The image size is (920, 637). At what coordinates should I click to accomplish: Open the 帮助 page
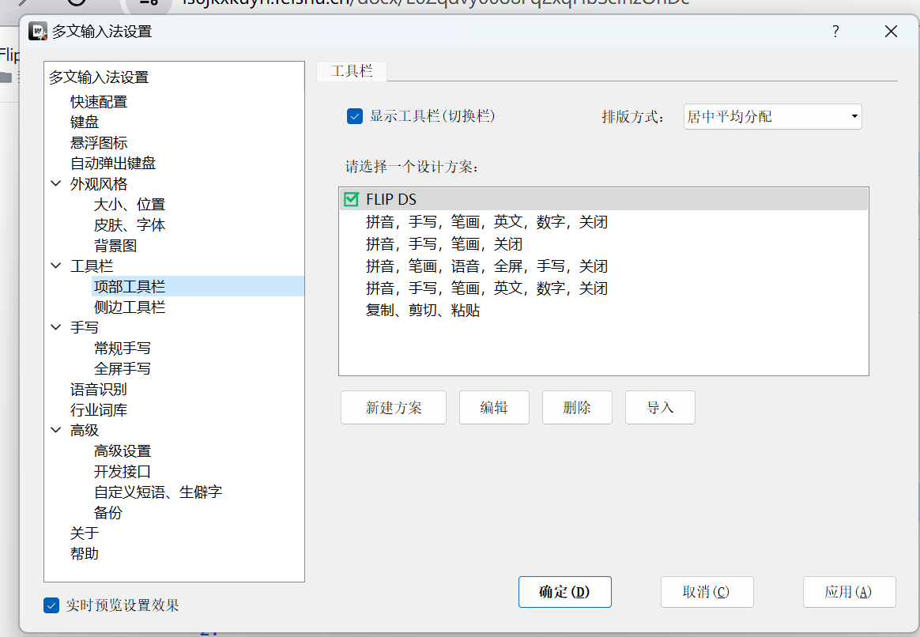click(x=85, y=554)
